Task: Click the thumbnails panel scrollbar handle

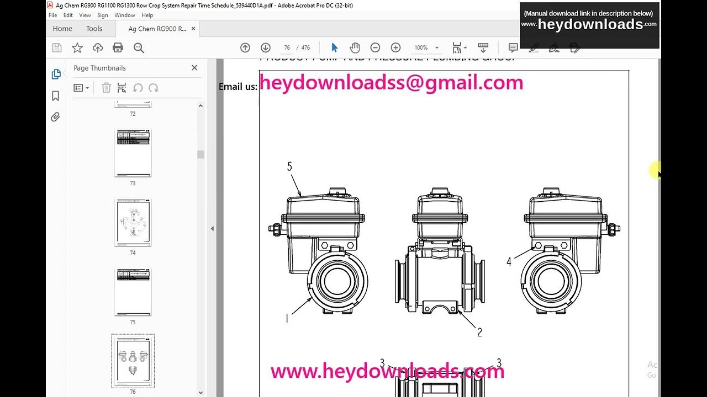Action: 201,154
